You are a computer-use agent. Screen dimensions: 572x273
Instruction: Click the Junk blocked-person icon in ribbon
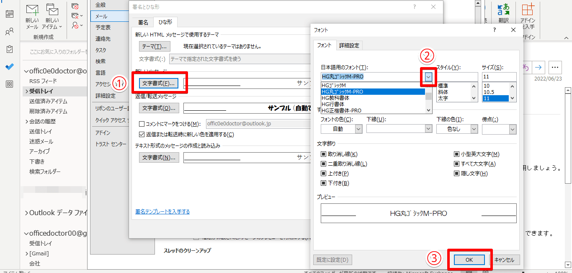tap(75, 26)
